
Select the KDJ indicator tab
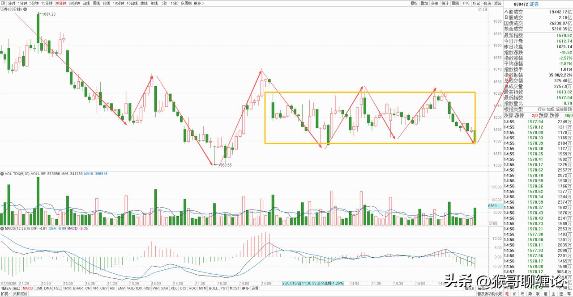[174, 289]
